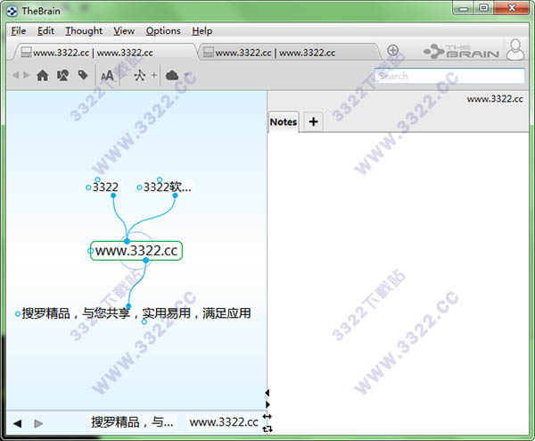Open the user account icon

click(515, 49)
